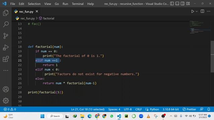Open the Help menu
This screenshot has width=214, height=120.
pyautogui.click(x=91, y=4)
